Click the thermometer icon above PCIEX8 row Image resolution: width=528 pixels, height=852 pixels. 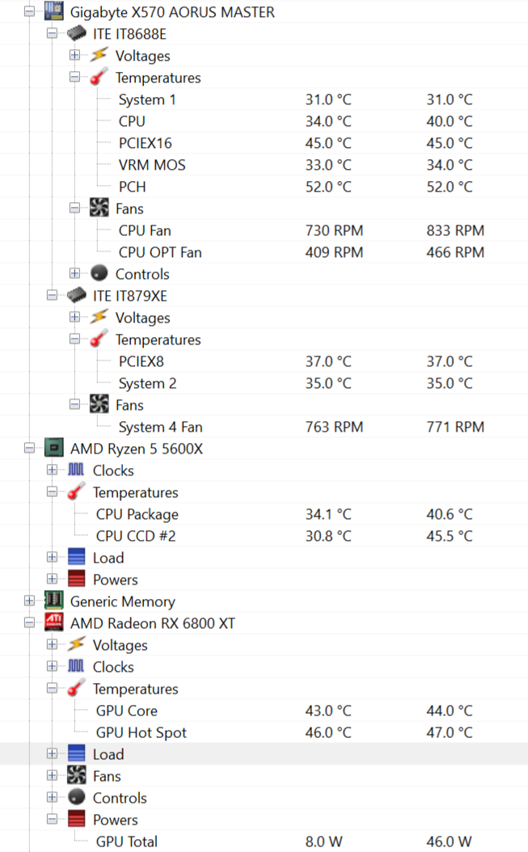[x=99, y=339]
